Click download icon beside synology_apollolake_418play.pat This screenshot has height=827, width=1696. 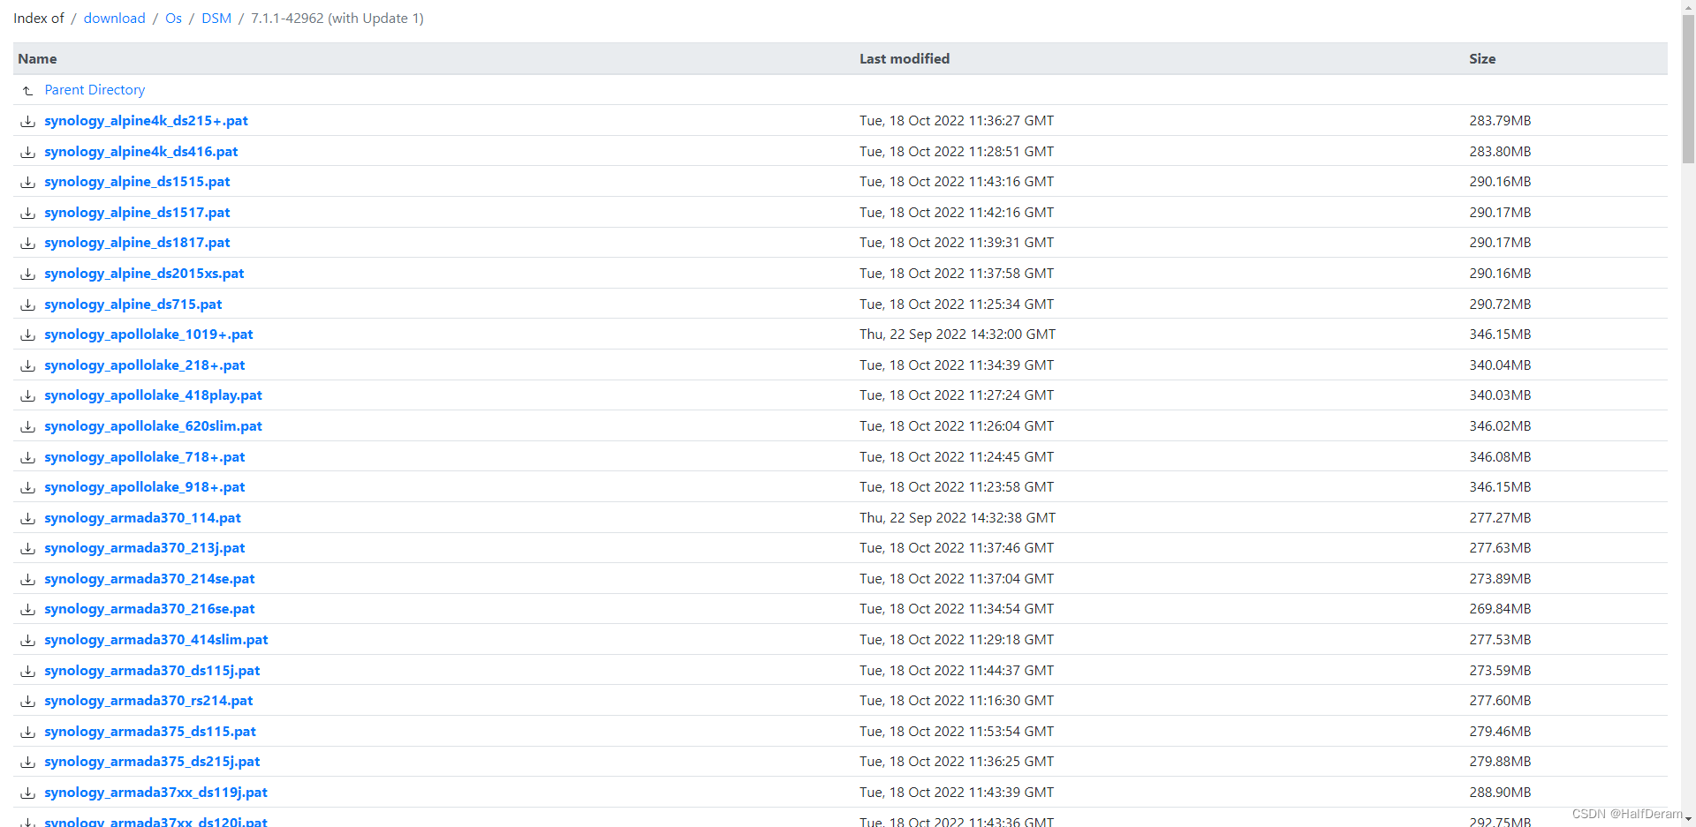[28, 395]
